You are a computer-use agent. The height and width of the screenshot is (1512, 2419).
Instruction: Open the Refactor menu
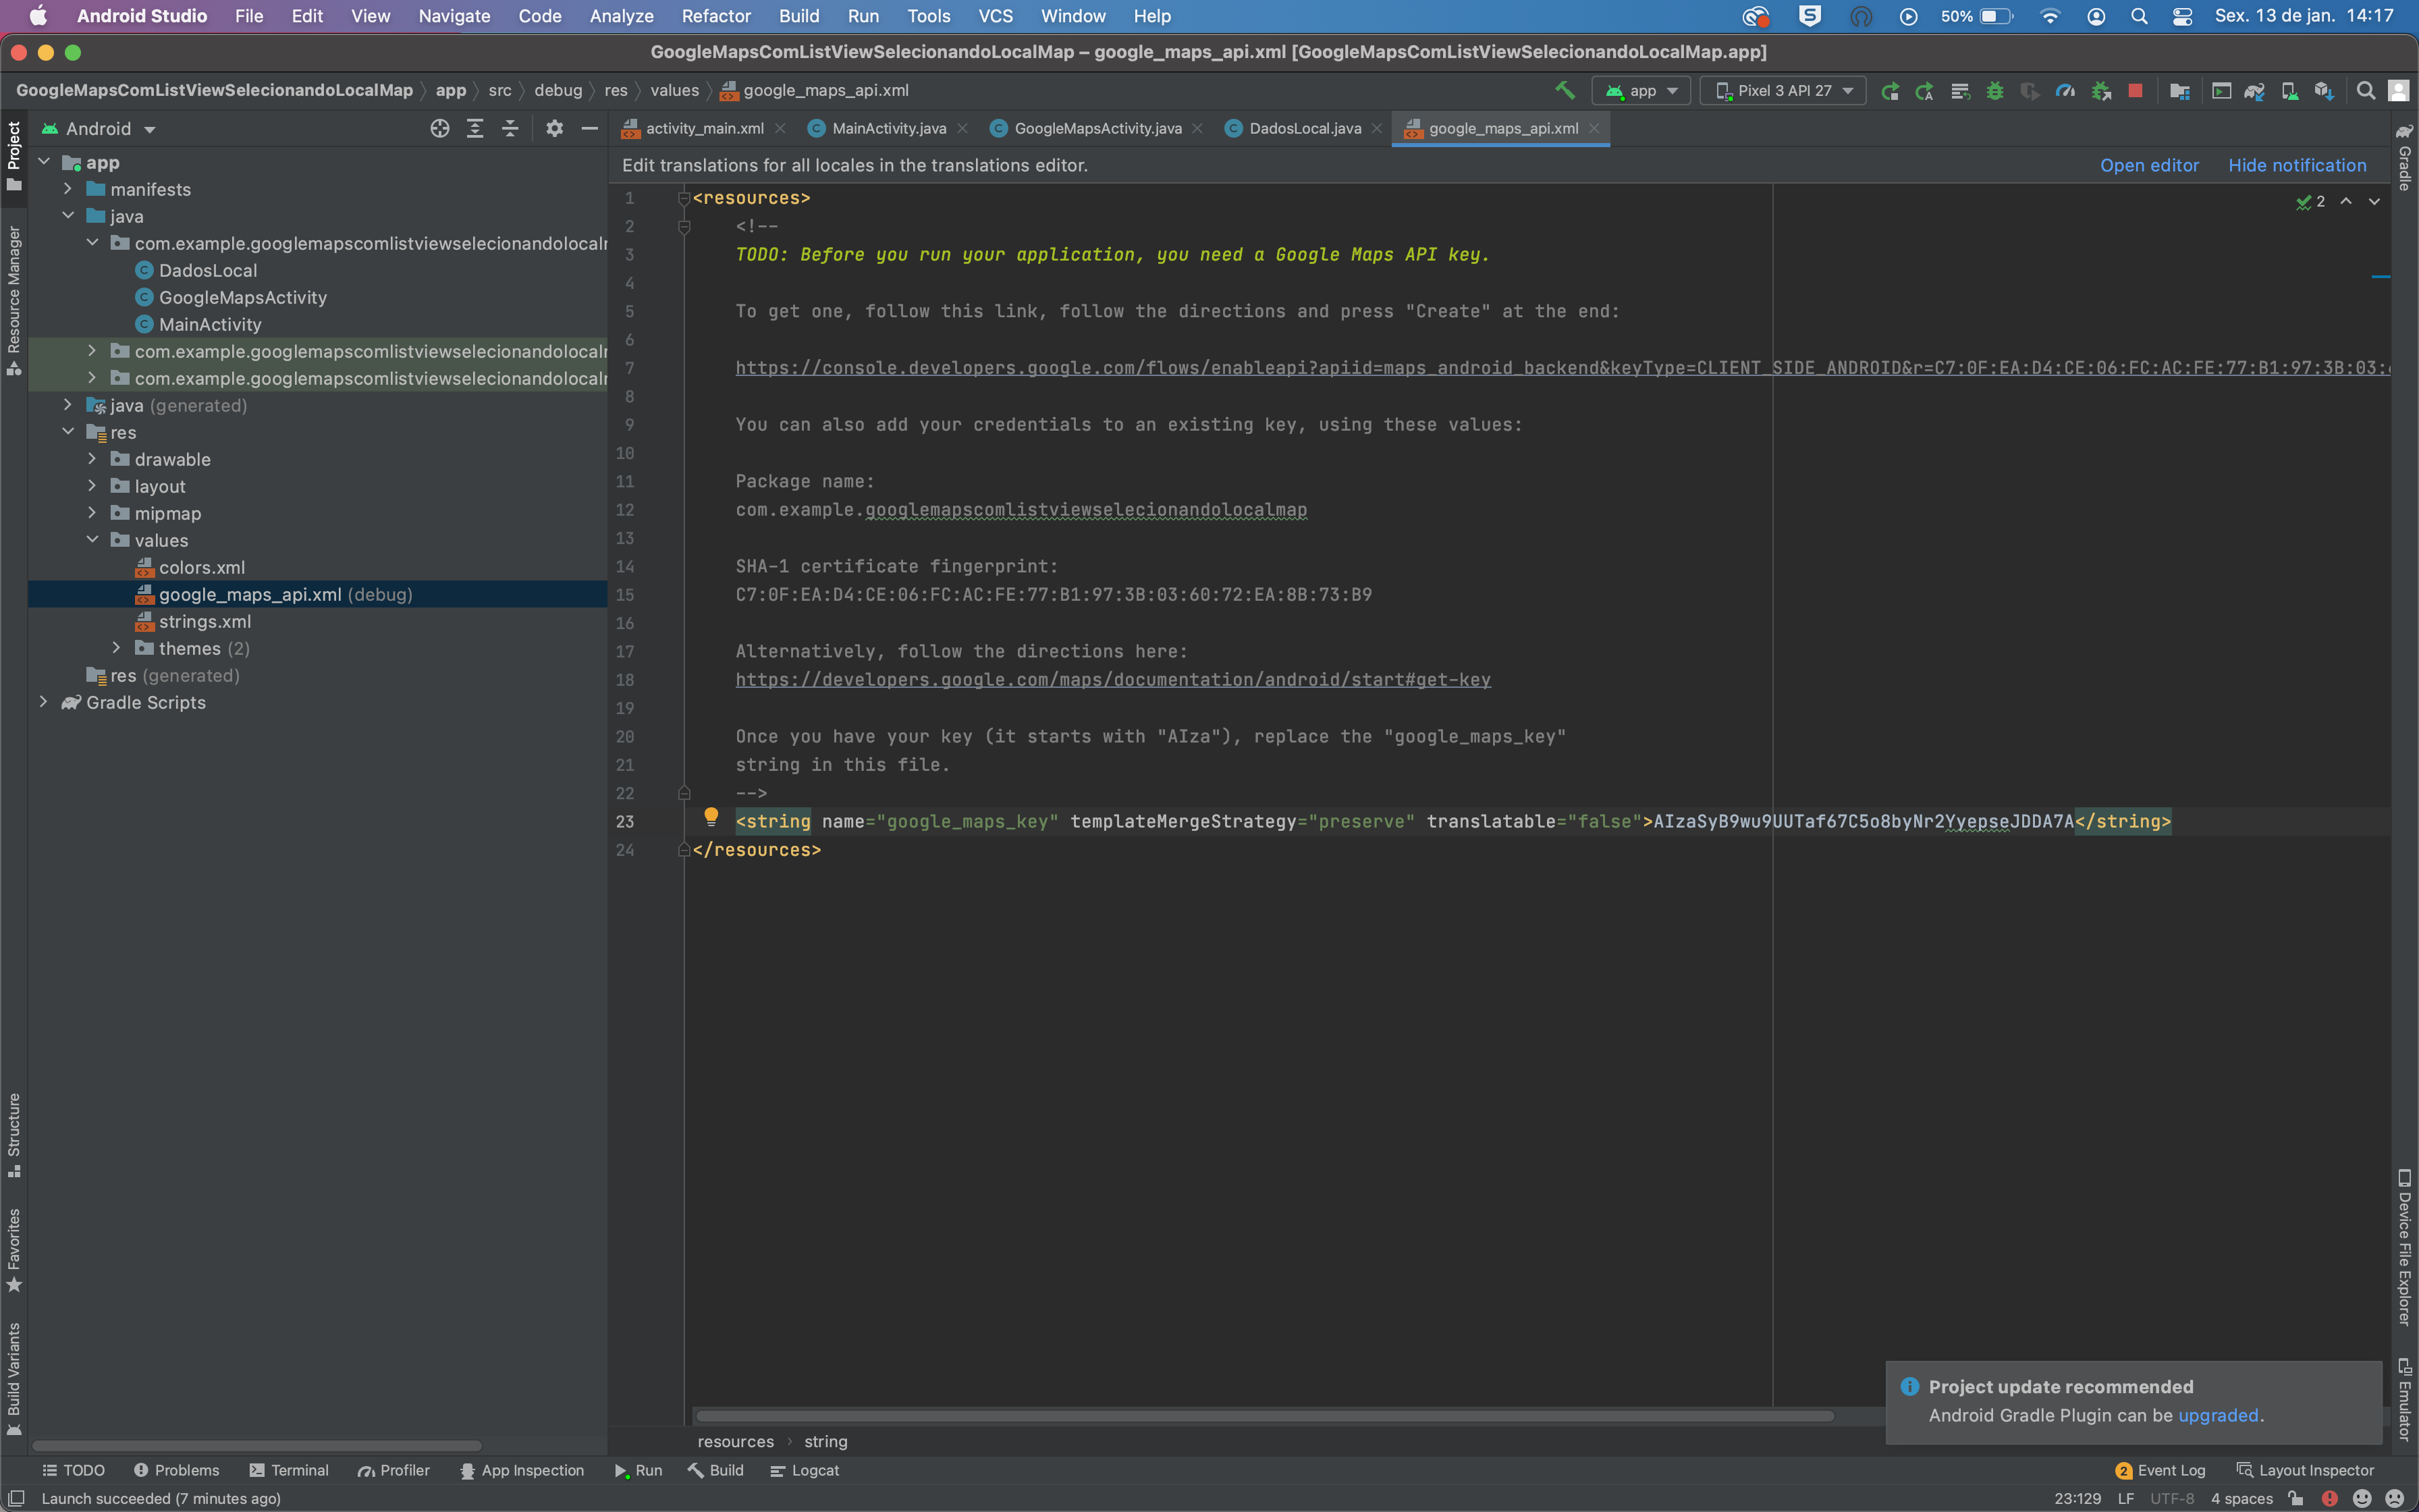coord(715,16)
